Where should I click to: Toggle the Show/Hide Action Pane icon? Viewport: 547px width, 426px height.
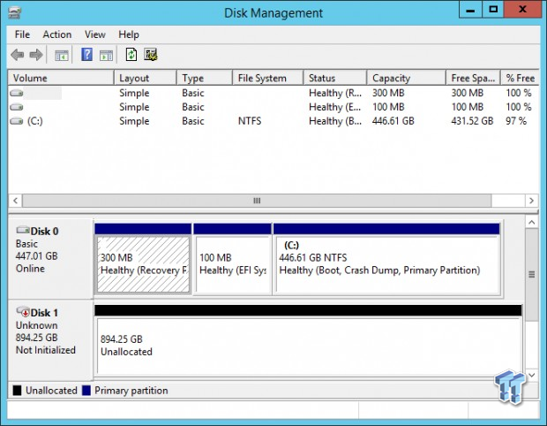pyautogui.click(x=106, y=55)
